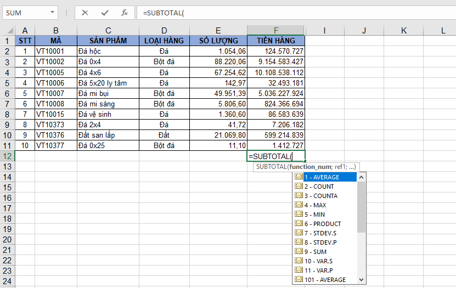
Task: Click the Cancel formula X icon
Action: (85, 12)
